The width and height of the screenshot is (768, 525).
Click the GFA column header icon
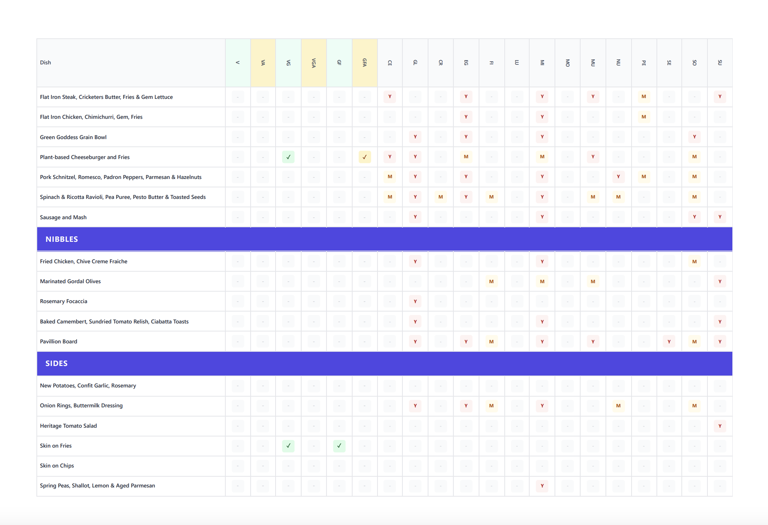[364, 62]
